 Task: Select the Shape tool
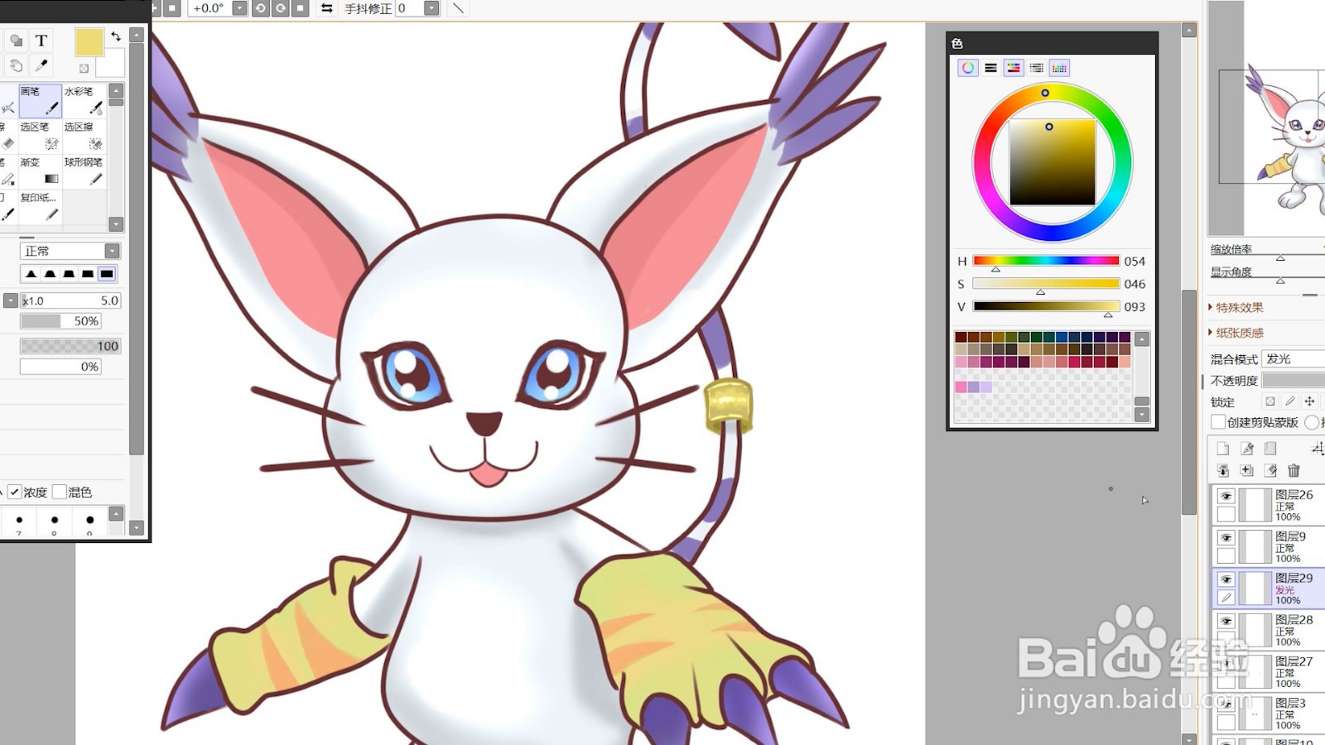pyautogui.click(x=16, y=41)
